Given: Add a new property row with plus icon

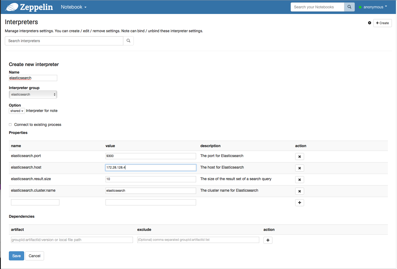Looking at the screenshot, I should [299, 202].
